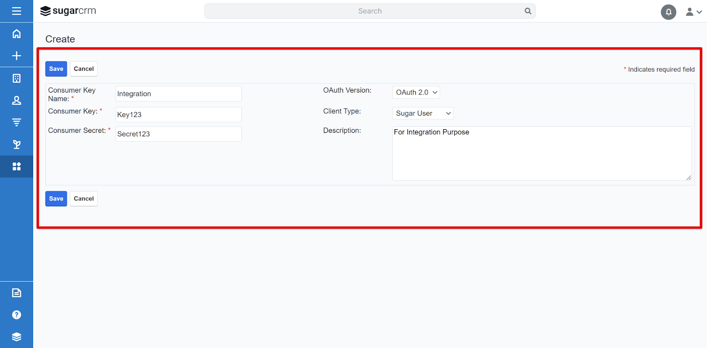
Task: Click the OAuth Version label
Action: click(x=347, y=90)
